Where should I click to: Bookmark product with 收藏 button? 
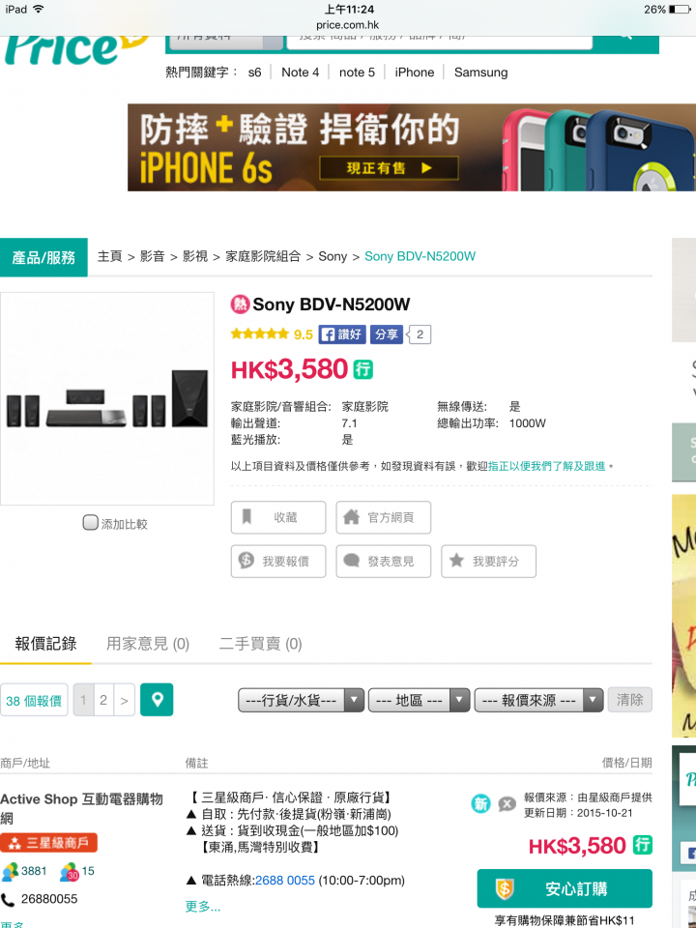278,517
